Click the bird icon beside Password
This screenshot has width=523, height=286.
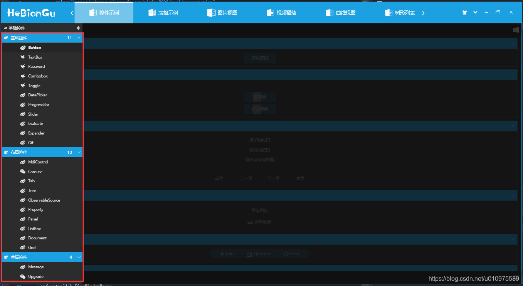pos(23,66)
